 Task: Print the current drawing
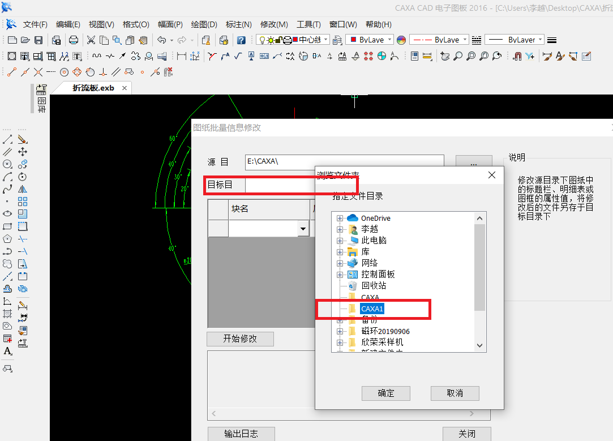click(73, 40)
